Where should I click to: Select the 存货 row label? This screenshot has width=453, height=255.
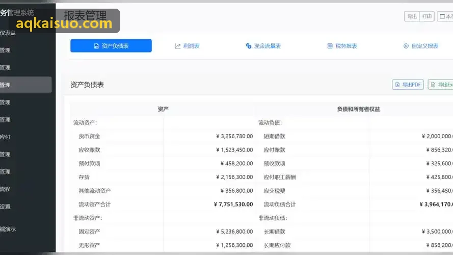84,177
